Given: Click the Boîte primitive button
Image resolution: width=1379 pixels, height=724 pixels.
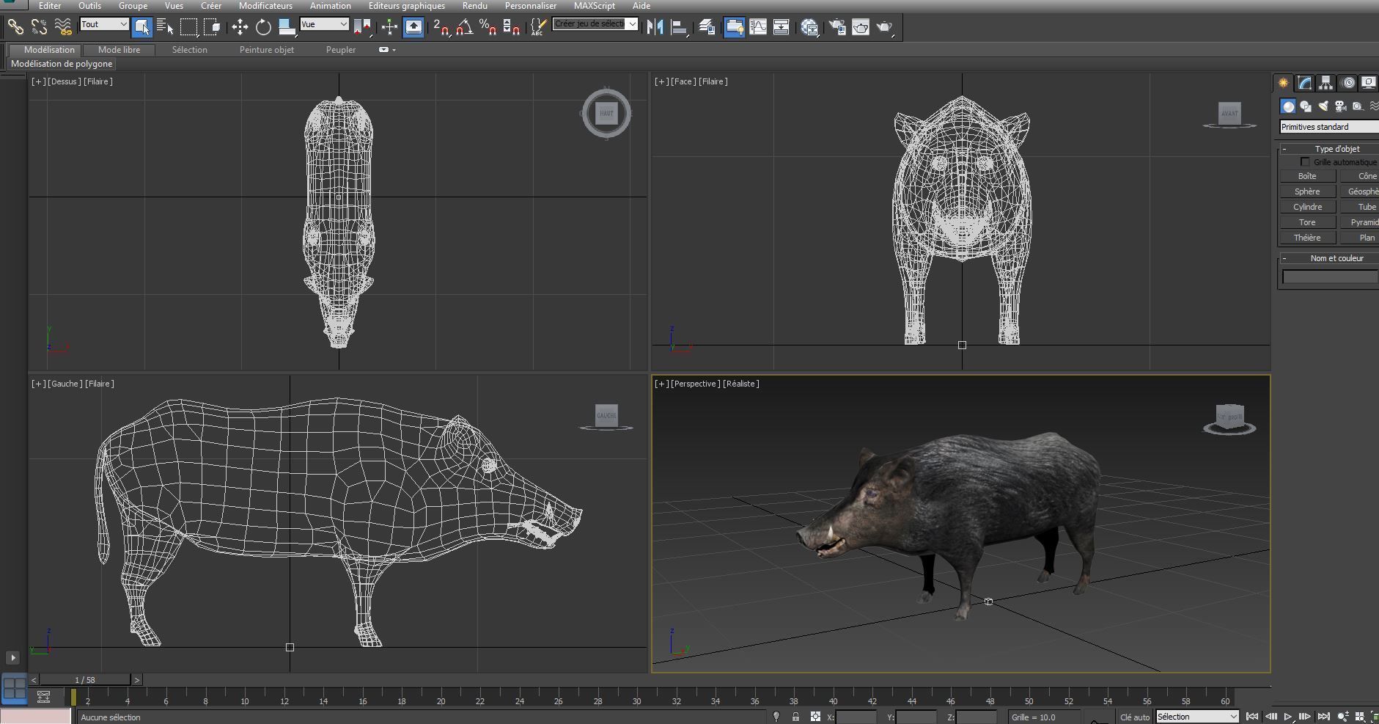Looking at the screenshot, I should (1307, 176).
